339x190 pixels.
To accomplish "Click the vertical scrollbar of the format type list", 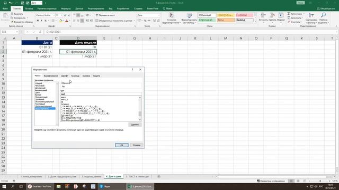I will click(140, 109).
